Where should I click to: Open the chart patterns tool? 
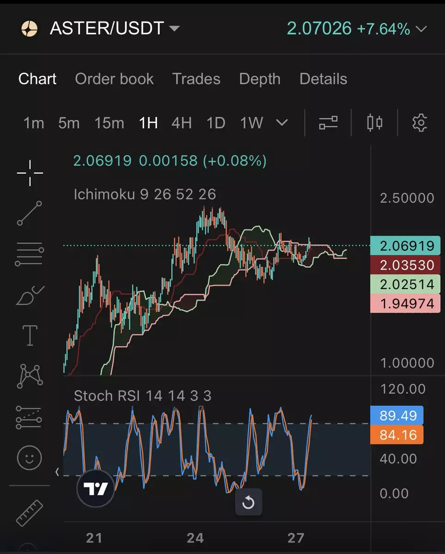click(x=30, y=376)
